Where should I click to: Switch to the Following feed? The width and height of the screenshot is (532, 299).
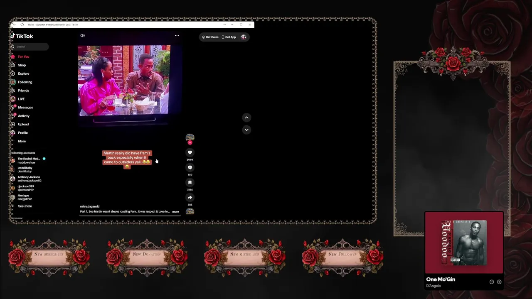pos(25,82)
